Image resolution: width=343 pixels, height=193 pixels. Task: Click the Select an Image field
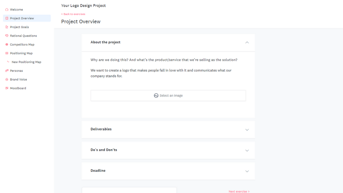[x=168, y=96]
